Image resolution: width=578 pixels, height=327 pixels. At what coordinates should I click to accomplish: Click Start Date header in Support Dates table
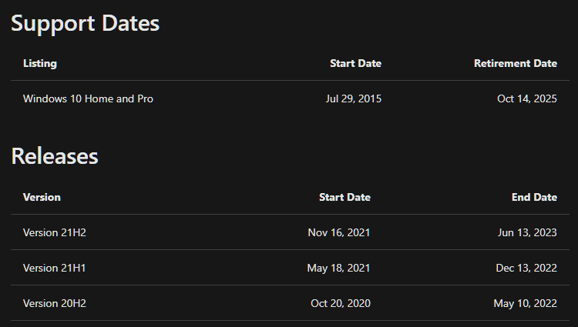click(356, 63)
